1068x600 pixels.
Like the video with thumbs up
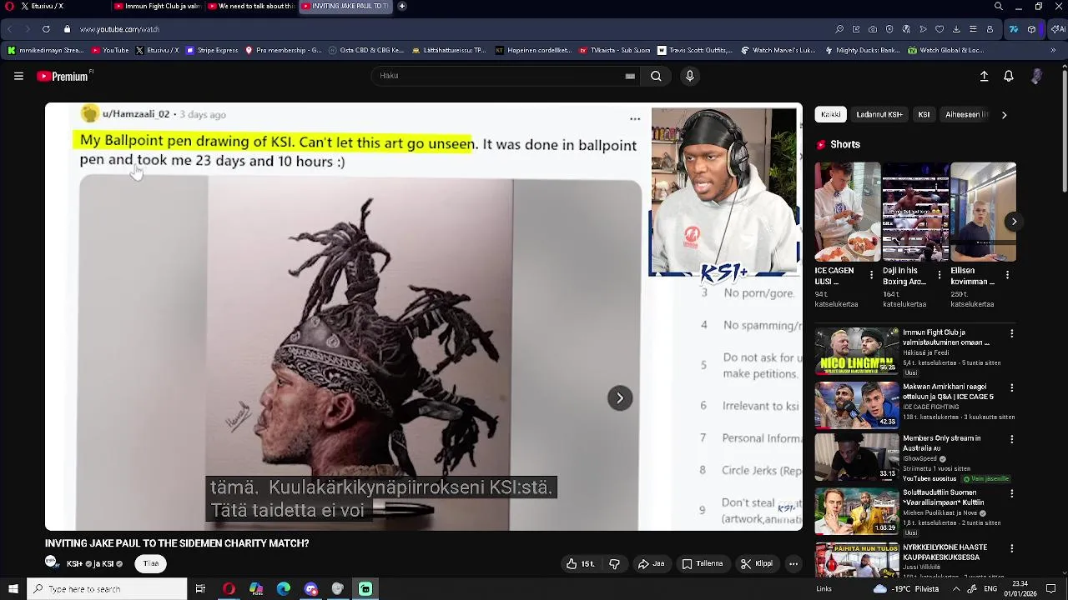(580, 564)
